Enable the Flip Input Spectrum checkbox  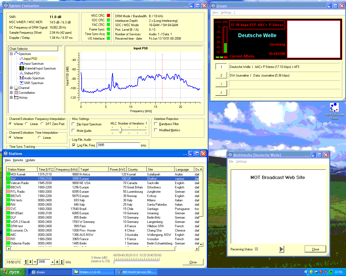click(x=73, y=124)
